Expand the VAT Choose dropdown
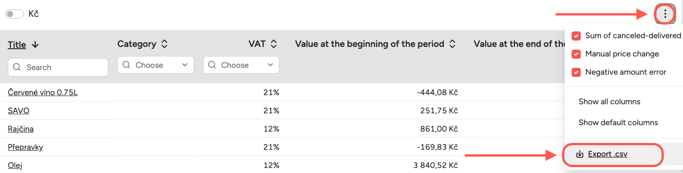683x173 pixels. pyautogui.click(x=241, y=65)
